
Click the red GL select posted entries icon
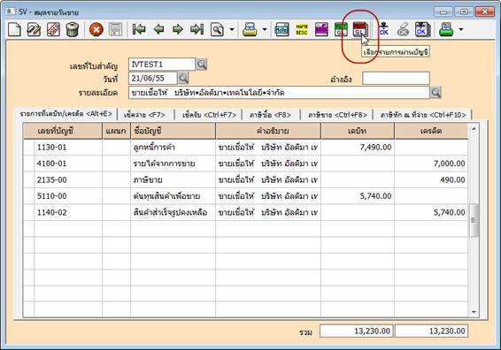[360, 30]
